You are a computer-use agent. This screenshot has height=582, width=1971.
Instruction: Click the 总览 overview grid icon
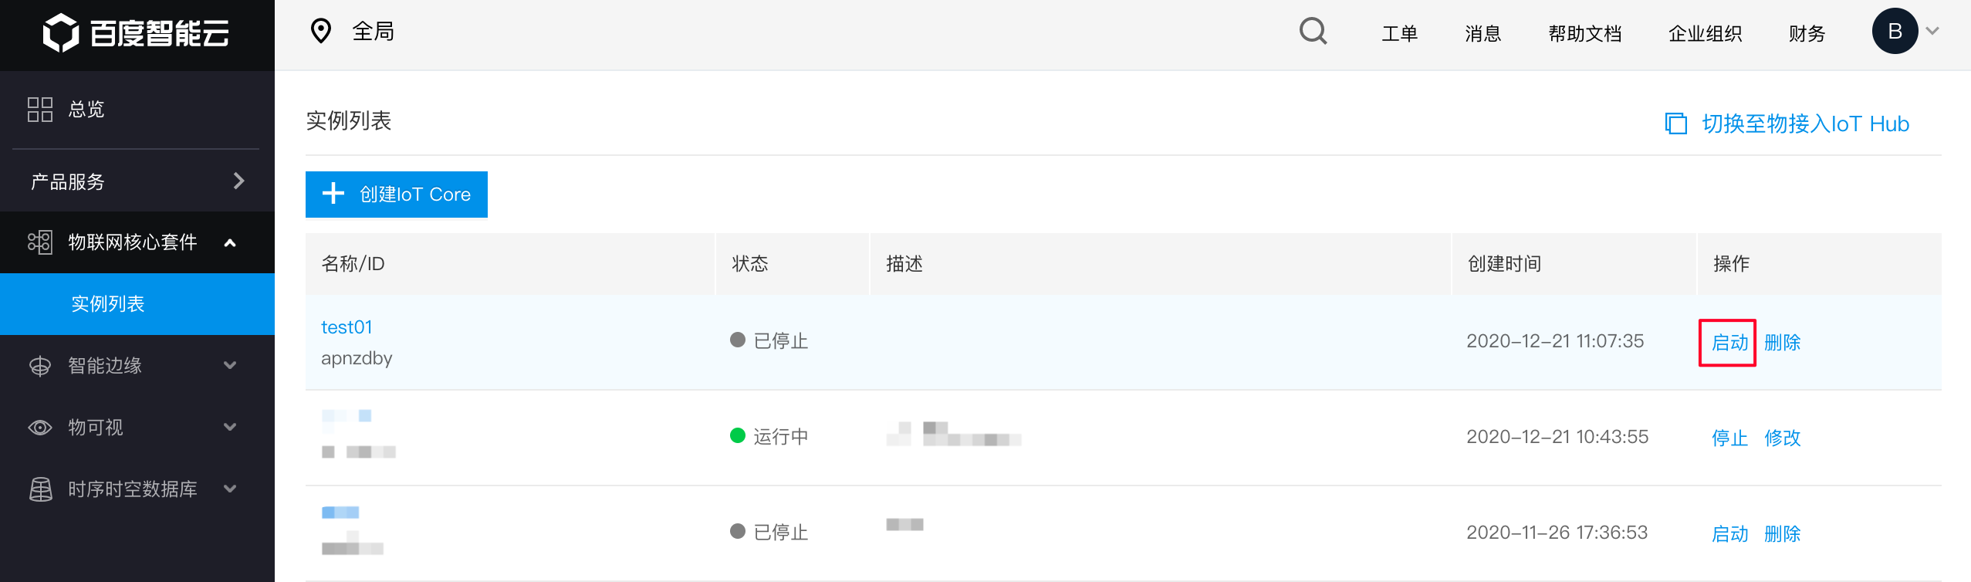[x=40, y=110]
